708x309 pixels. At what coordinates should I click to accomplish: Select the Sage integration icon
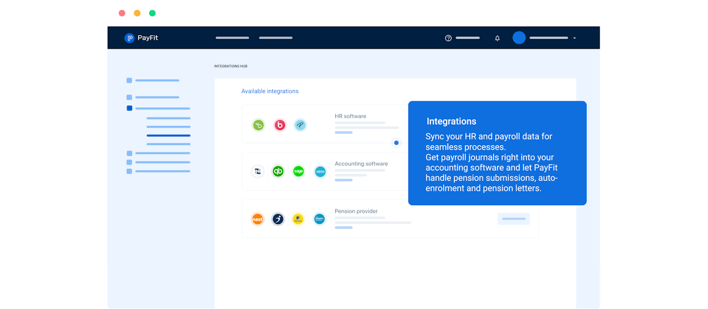tap(298, 171)
